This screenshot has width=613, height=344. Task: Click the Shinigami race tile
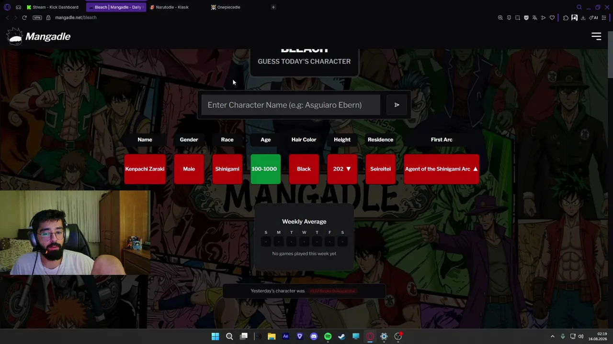227,169
